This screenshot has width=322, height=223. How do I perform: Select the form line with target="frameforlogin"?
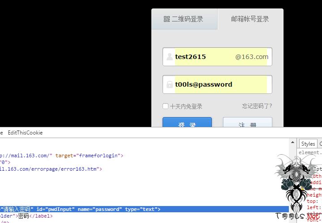pyautogui.click(x=62, y=156)
